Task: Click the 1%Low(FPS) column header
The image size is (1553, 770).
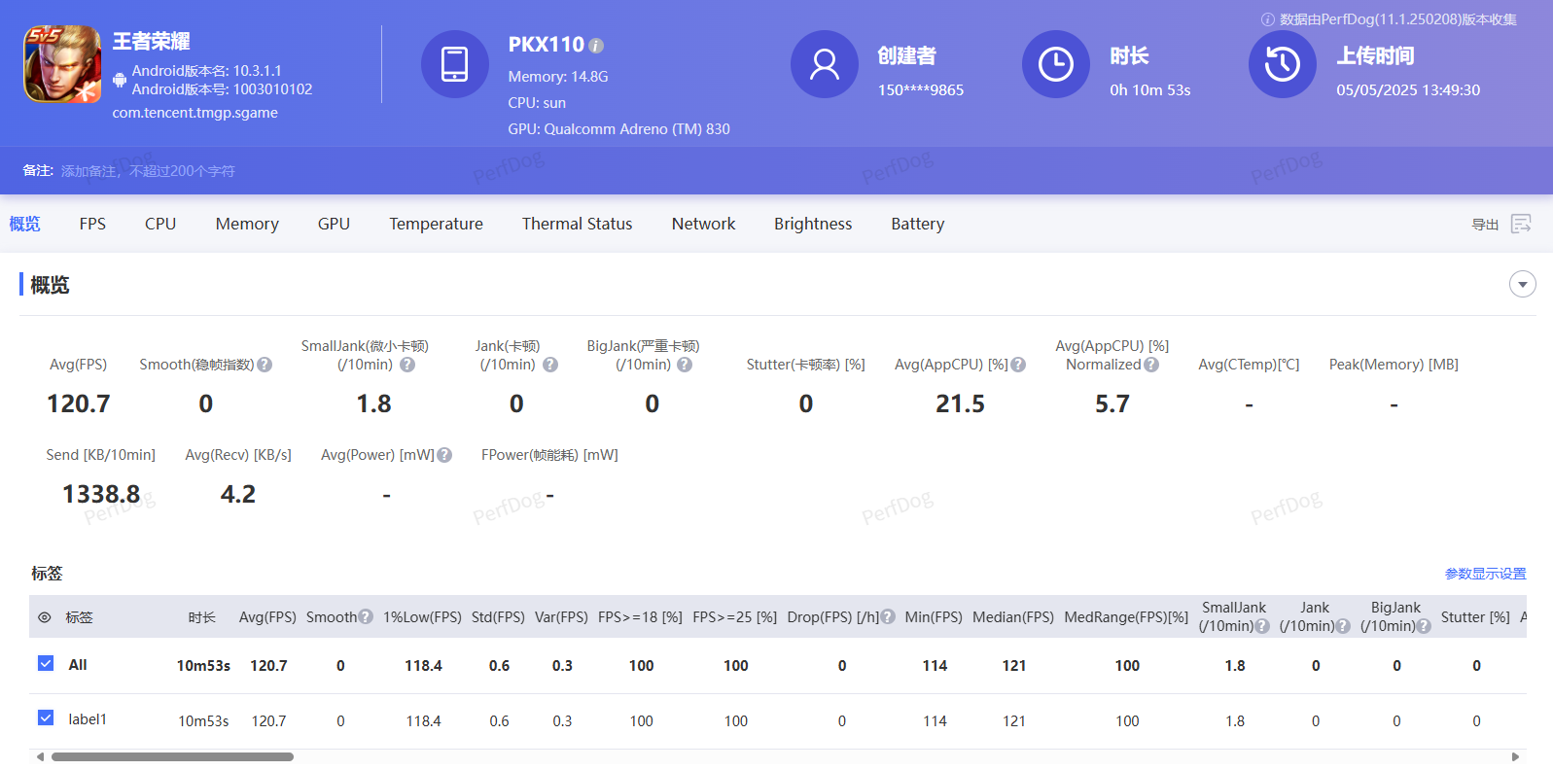Action: coord(422,616)
